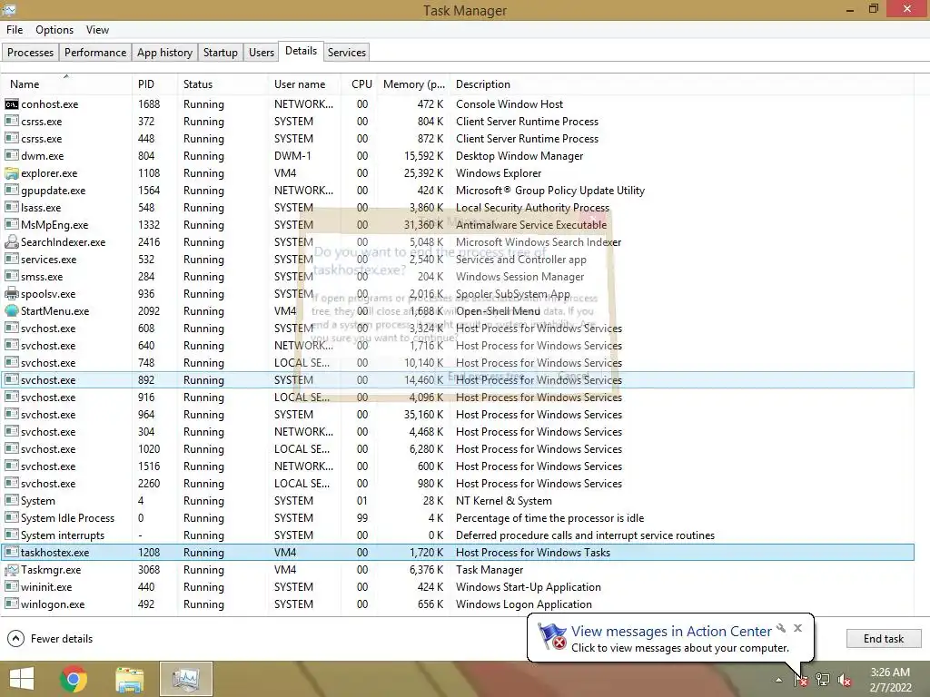930x697 pixels.
Task: Collapse with the Fewer details arrow
Action: coord(15,639)
